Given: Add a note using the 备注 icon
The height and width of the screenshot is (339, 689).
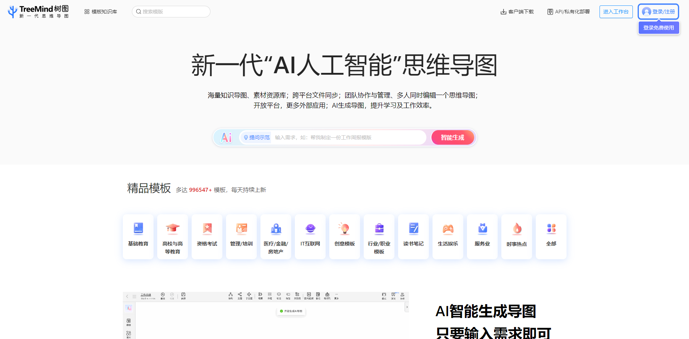Looking at the screenshot, I should pyautogui.click(x=318, y=295).
